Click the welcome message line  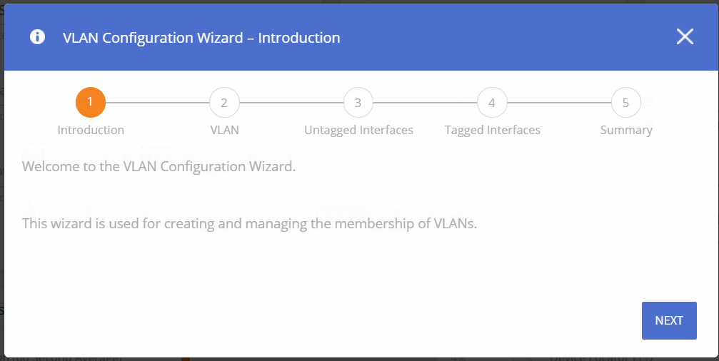coord(159,167)
